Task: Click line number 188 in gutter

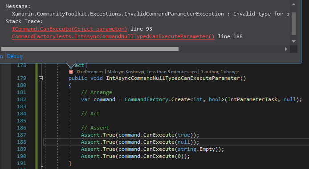Action: [21, 142]
